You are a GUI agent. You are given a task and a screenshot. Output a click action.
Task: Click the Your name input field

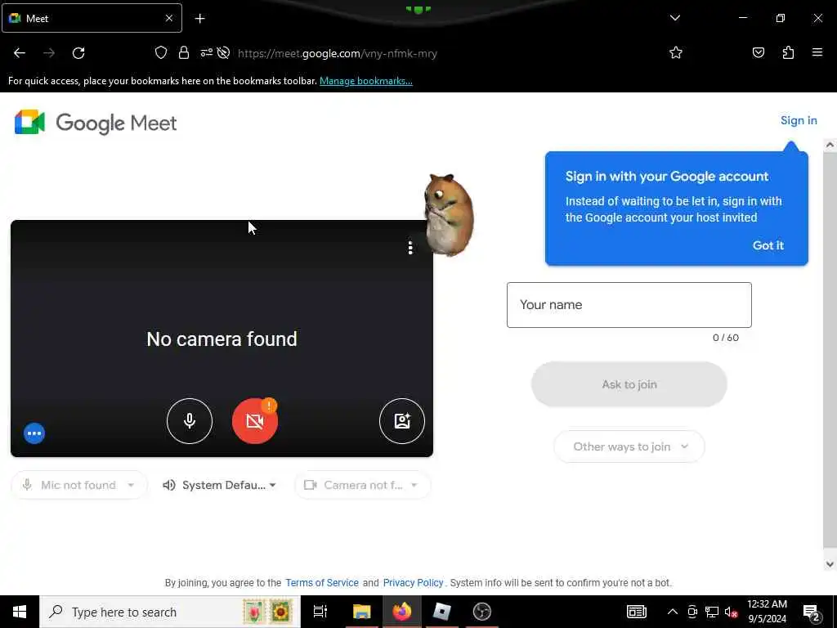tap(629, 305)
